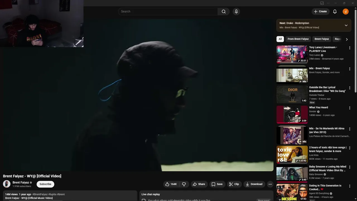Focus the Search input field
The image size is (357, 201).
click(x=168, y=11)
